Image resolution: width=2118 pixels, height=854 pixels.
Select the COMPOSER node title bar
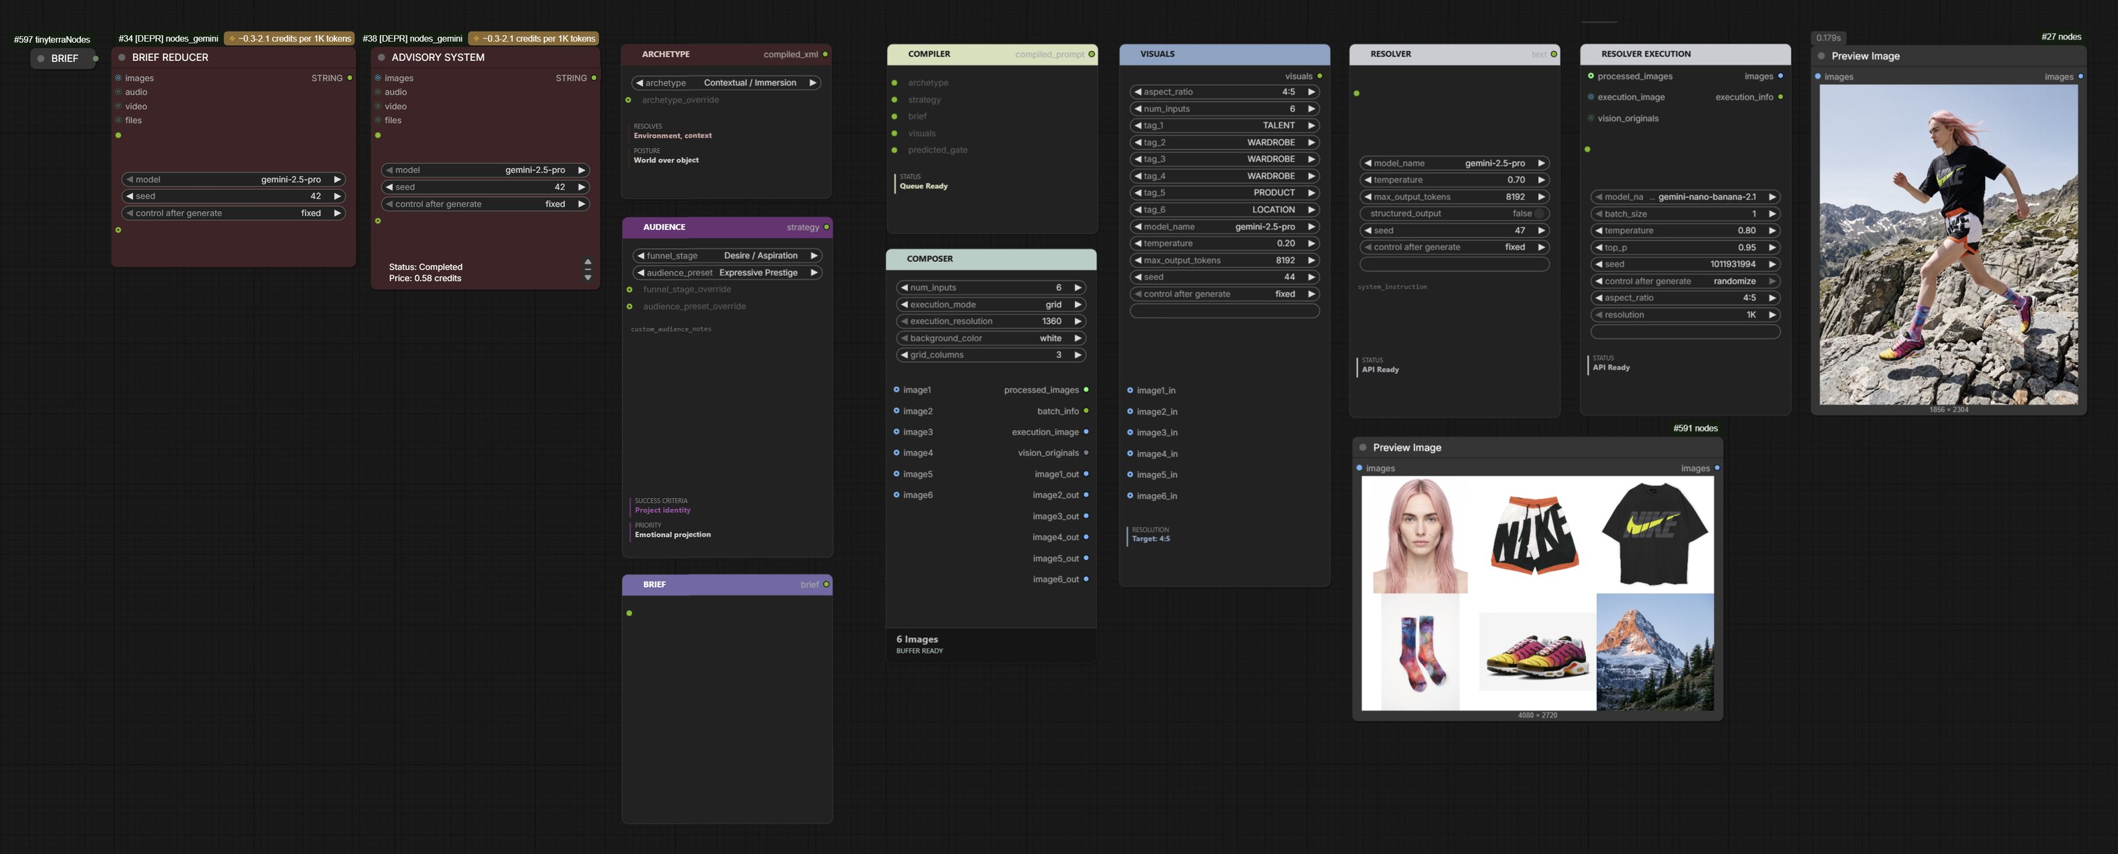pos(991,259)
